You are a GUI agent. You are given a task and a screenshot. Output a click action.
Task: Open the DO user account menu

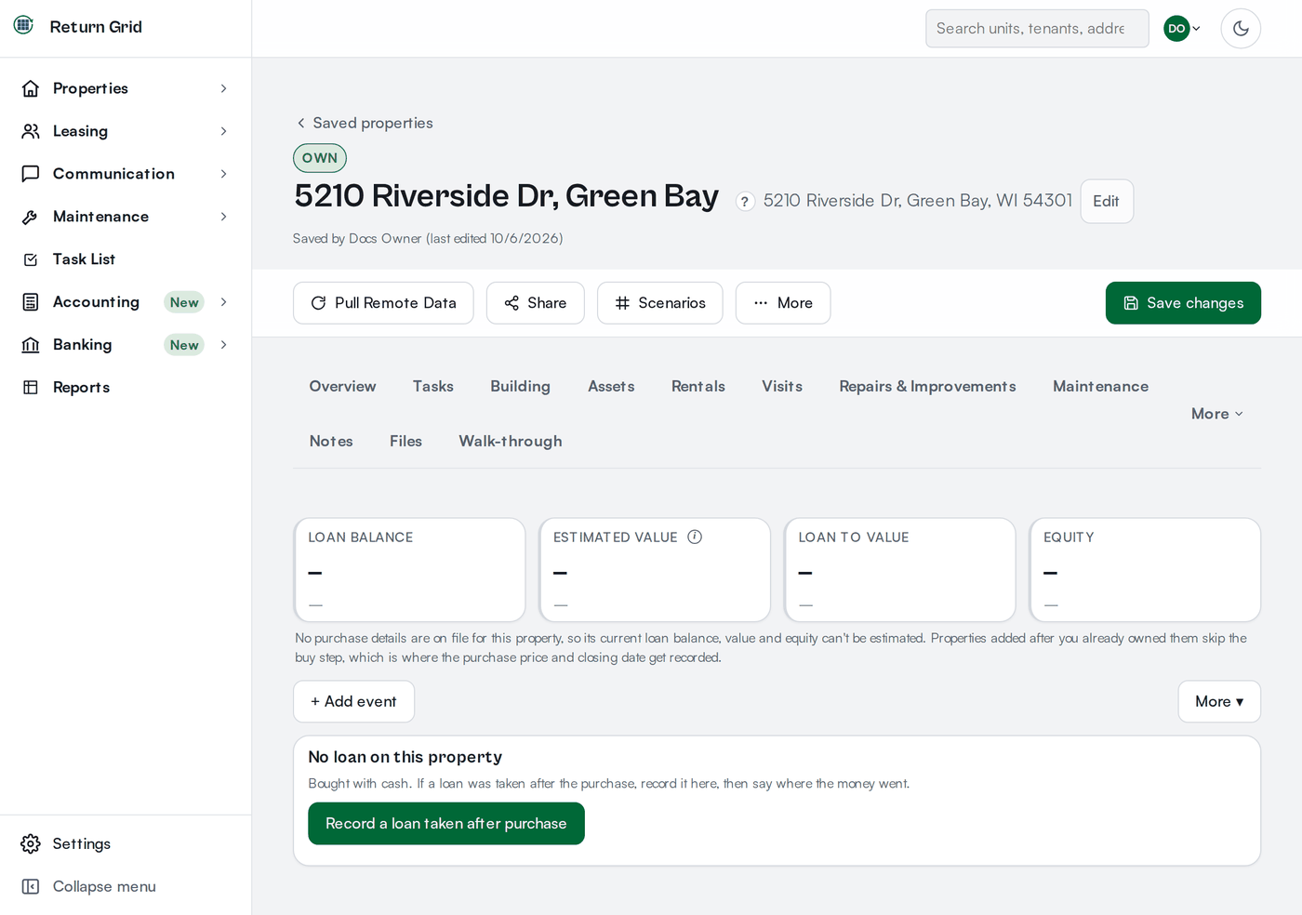pos(1182,28)
